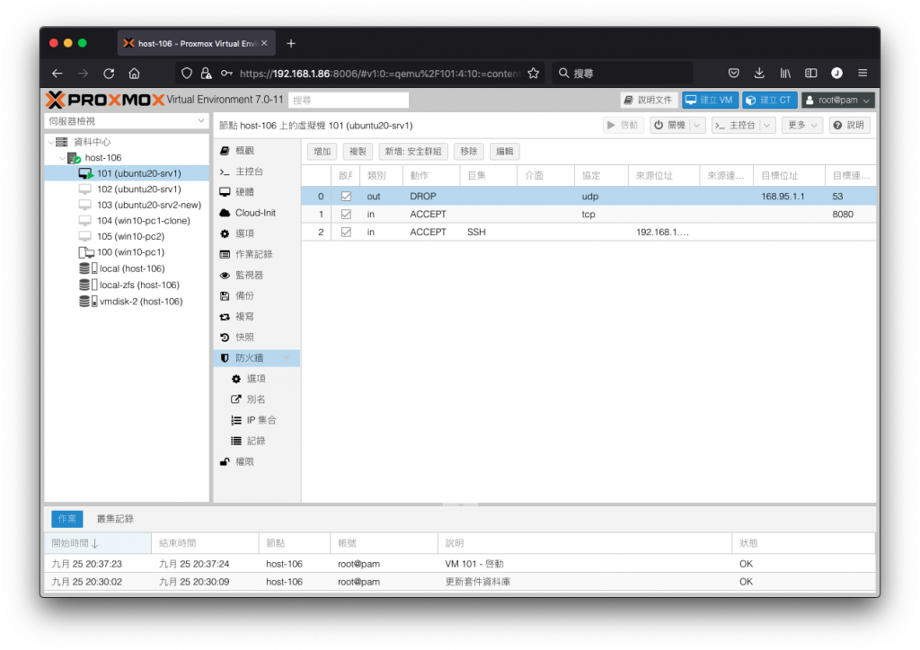
Task: Open the Cloud-Init cloud icon
Action: [x=225, y=213]
